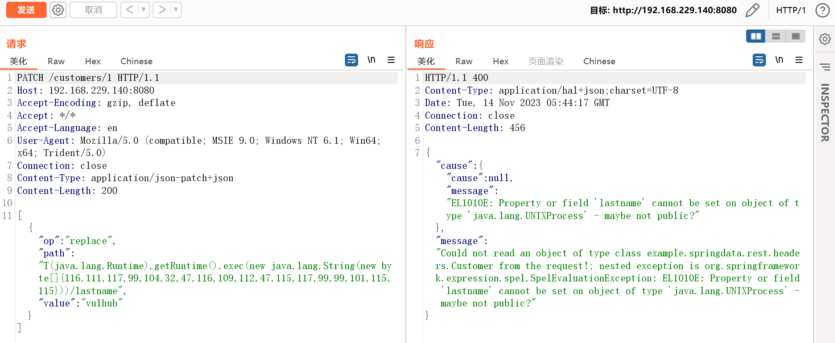The height and width of the screenshot is (343, 835).
Task: Expand the forward history dropdown arrow
Action: click(176, 10)
